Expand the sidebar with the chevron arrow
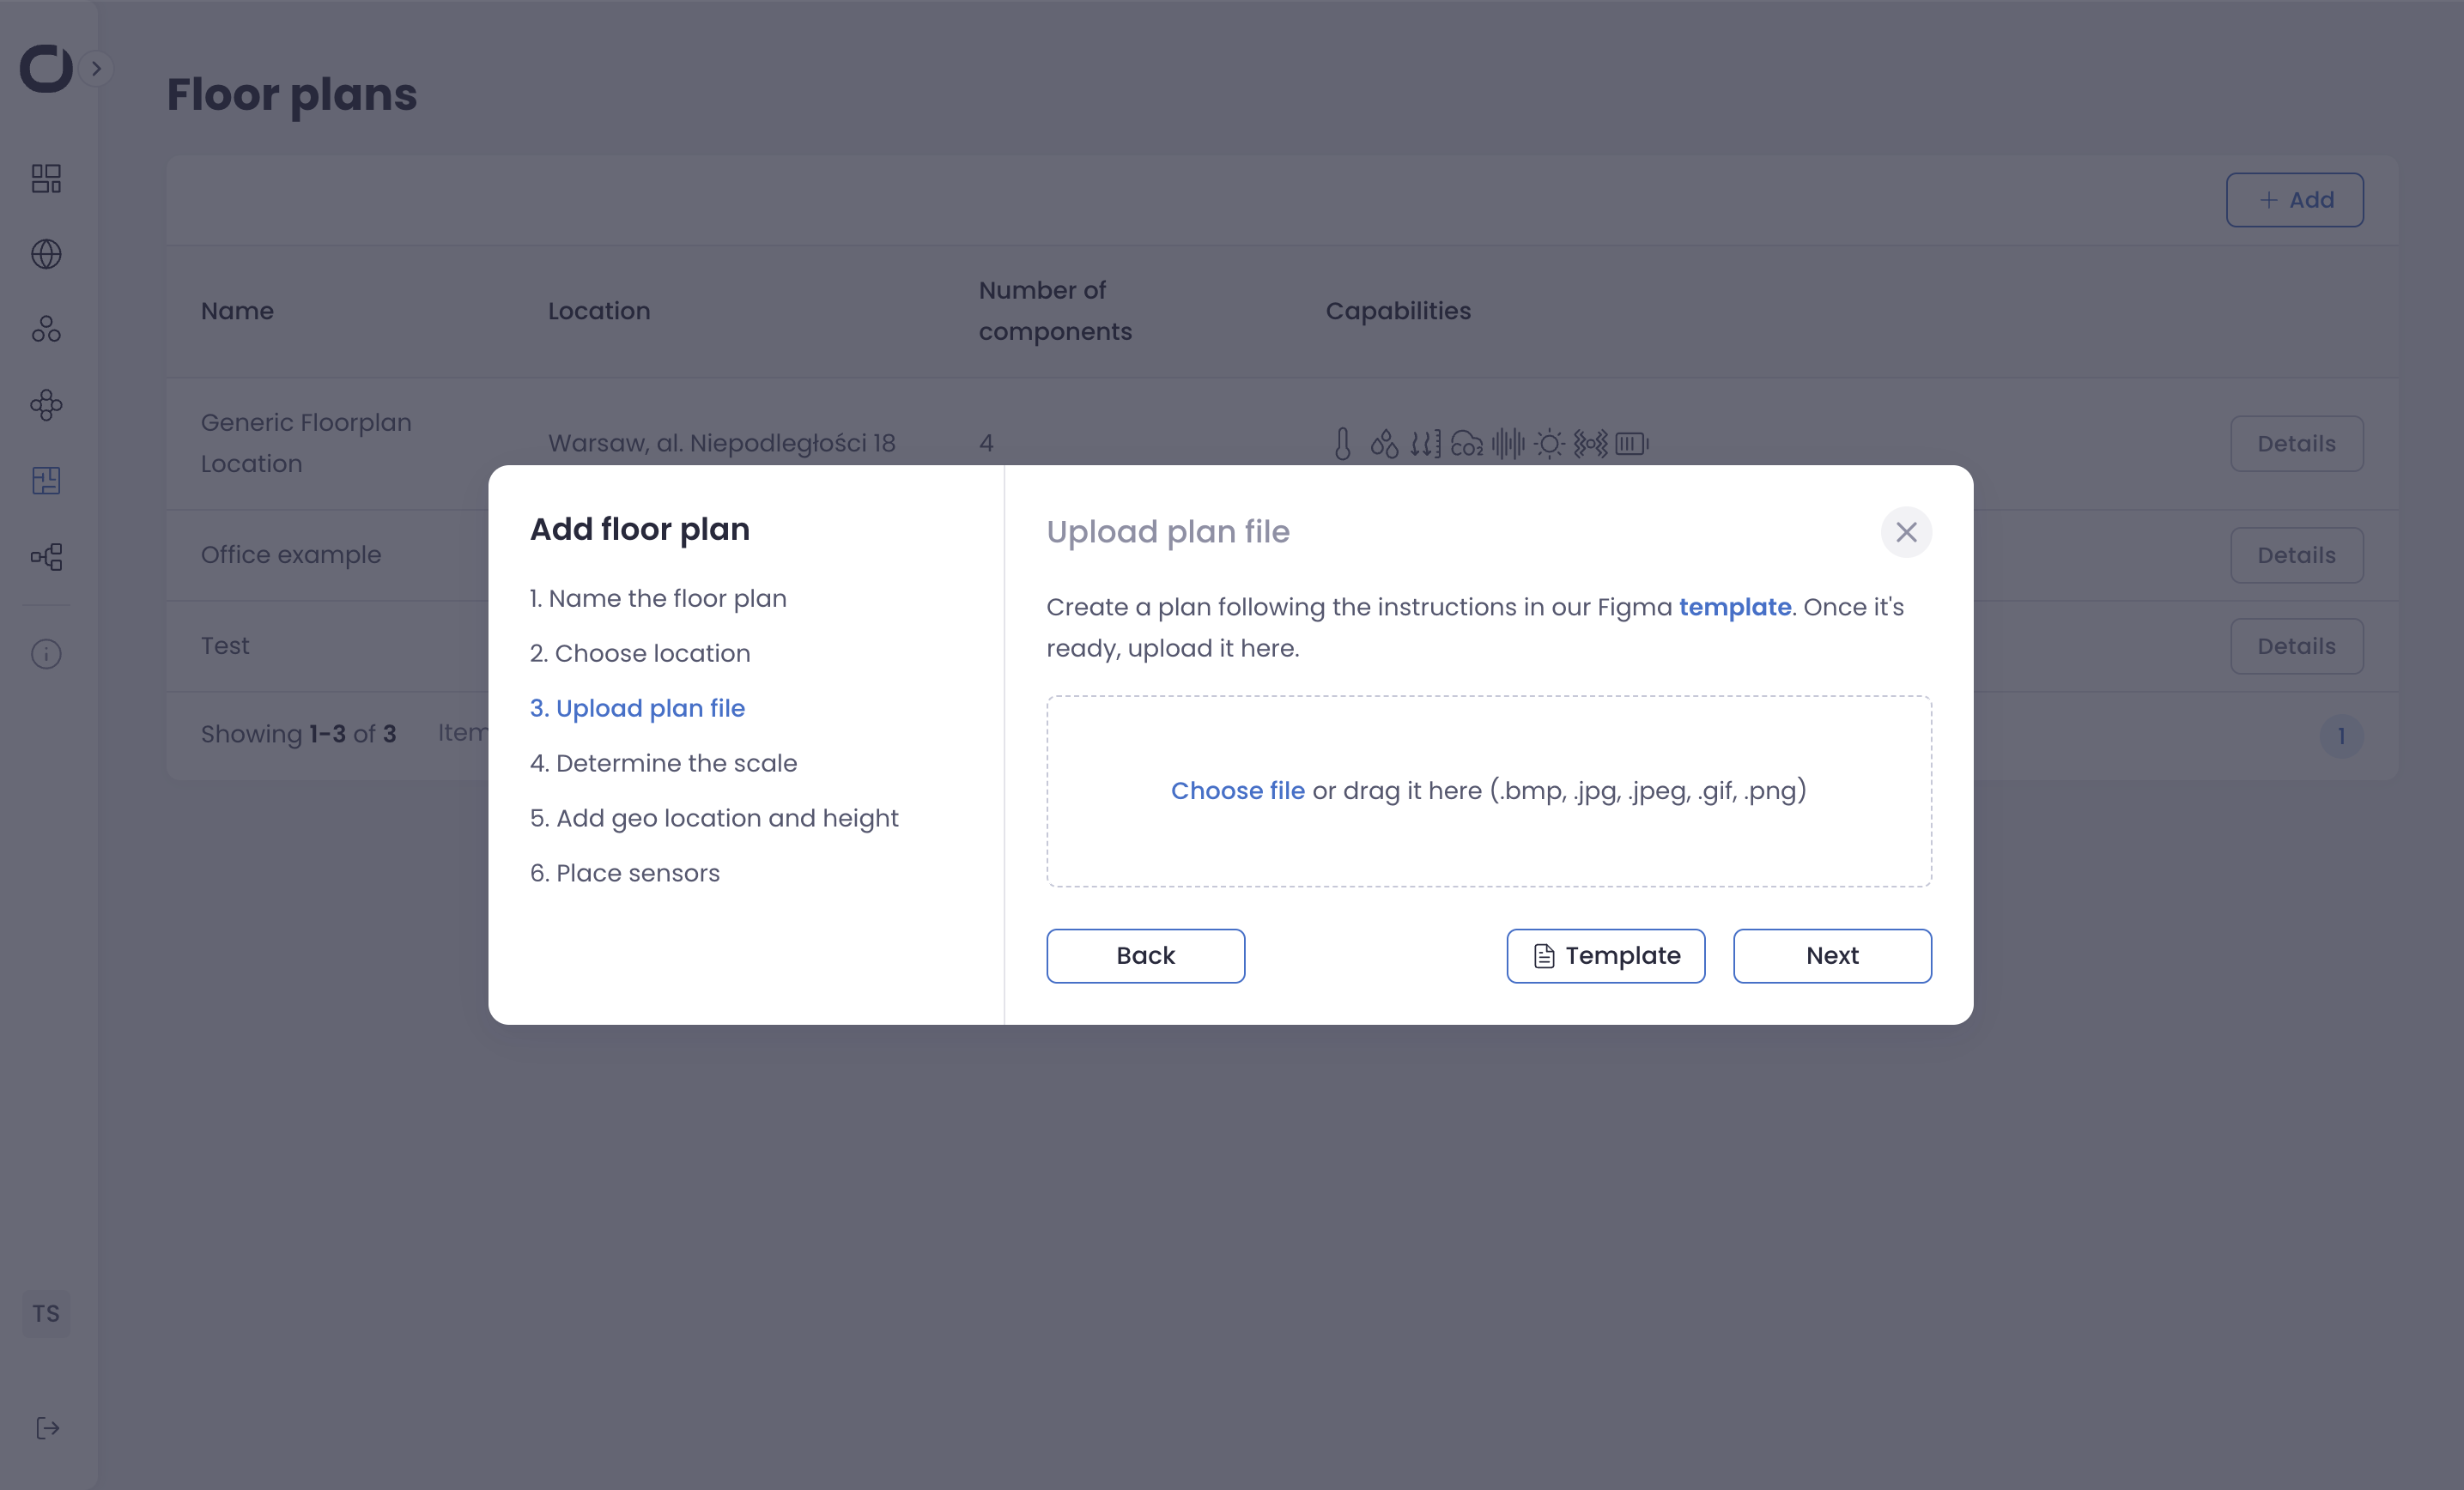This screenshot has width=2464, height=1490. click(96, 69)
